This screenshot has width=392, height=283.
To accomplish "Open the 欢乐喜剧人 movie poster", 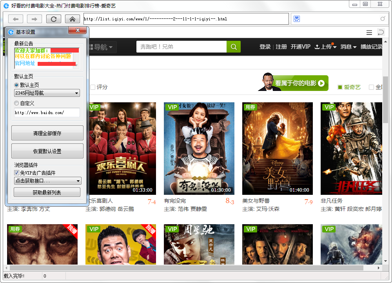I will click(122, 149).
